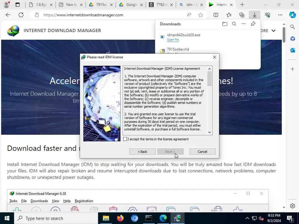Viewport: 299px width, 224px height.
Task: Open Downloads menu in IDM screenshot
Action: pos(39,201)
